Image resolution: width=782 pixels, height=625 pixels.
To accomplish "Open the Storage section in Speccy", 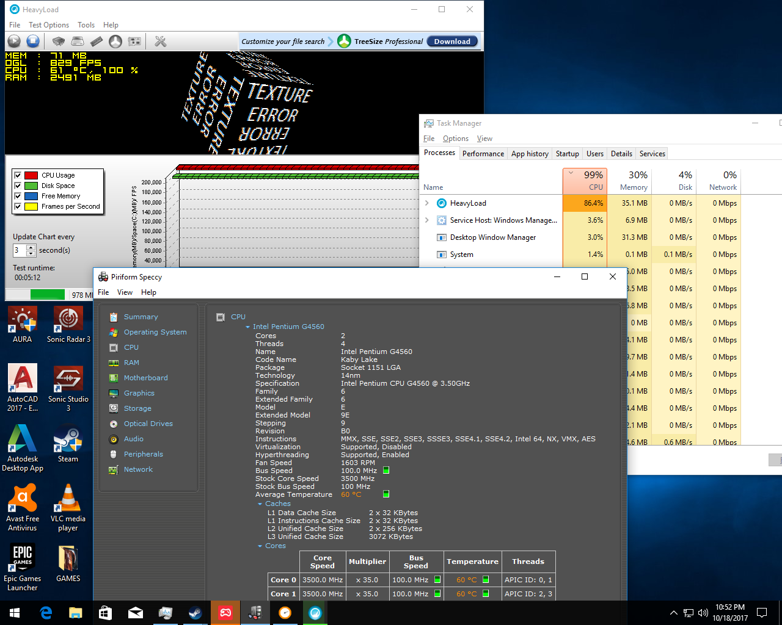I will pyautogui.click(x=137, y=408).
